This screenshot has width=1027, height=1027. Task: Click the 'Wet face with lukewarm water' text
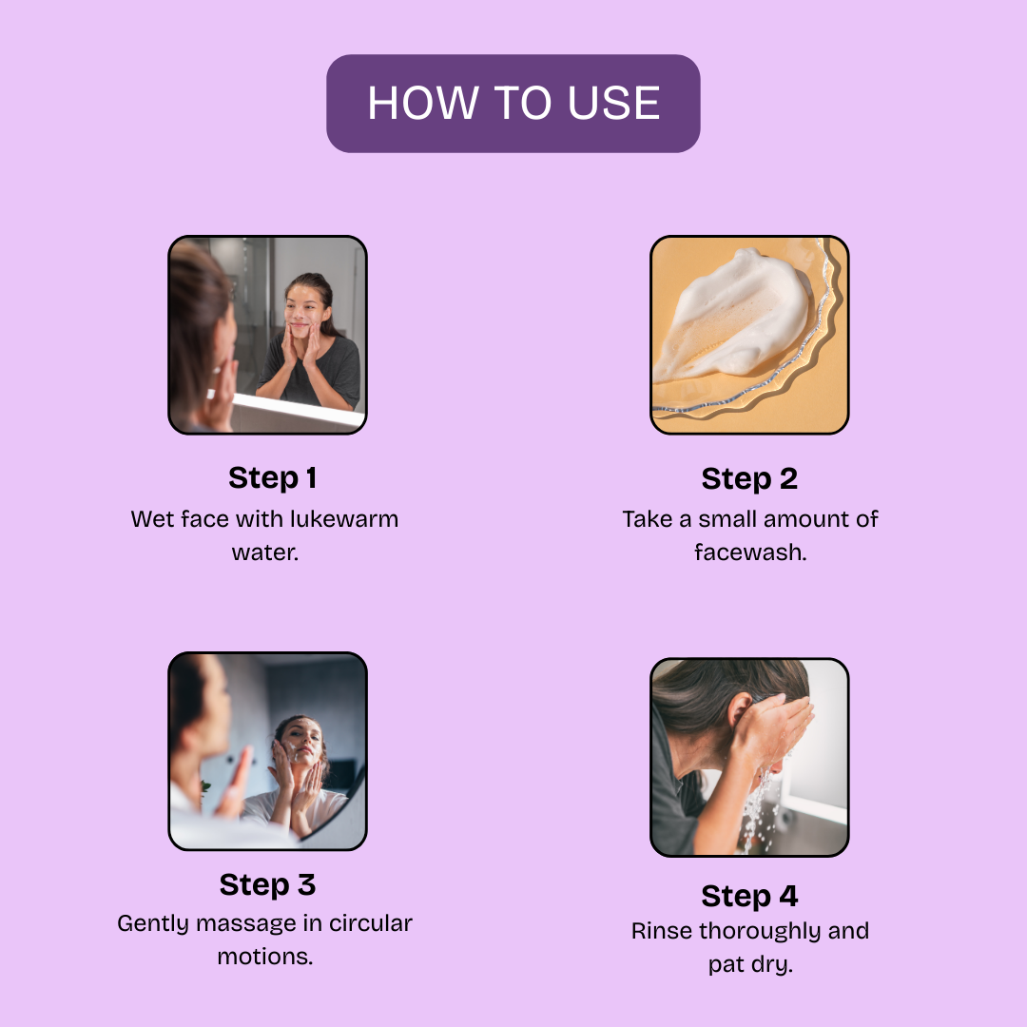(264, 535)
